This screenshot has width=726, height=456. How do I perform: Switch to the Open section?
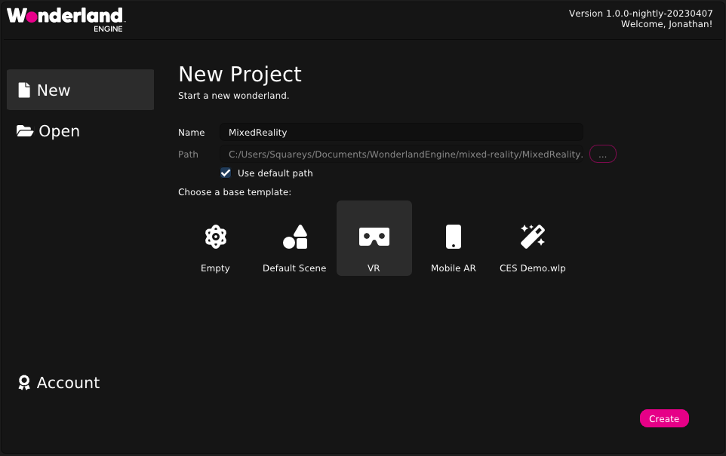click(58, 130)
